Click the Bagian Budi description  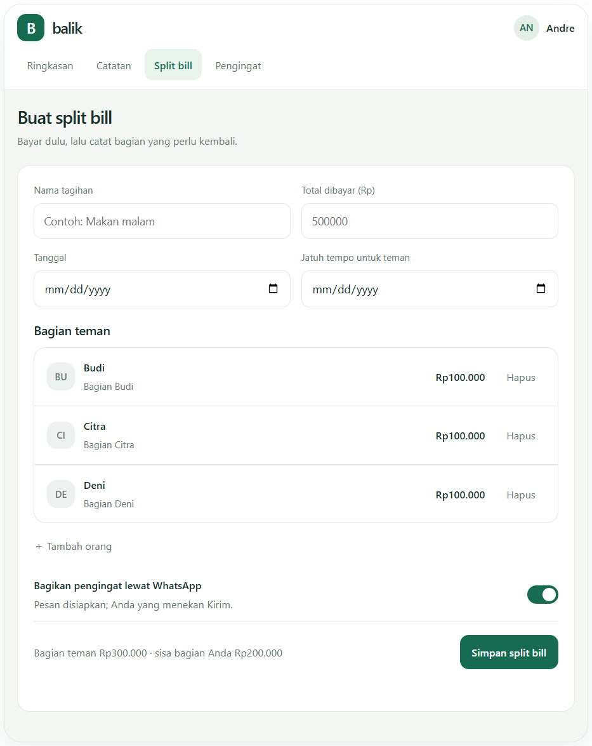click(109, 387)
